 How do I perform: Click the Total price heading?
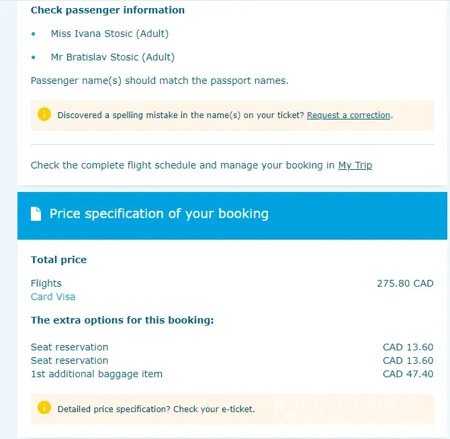pos(58,260)
